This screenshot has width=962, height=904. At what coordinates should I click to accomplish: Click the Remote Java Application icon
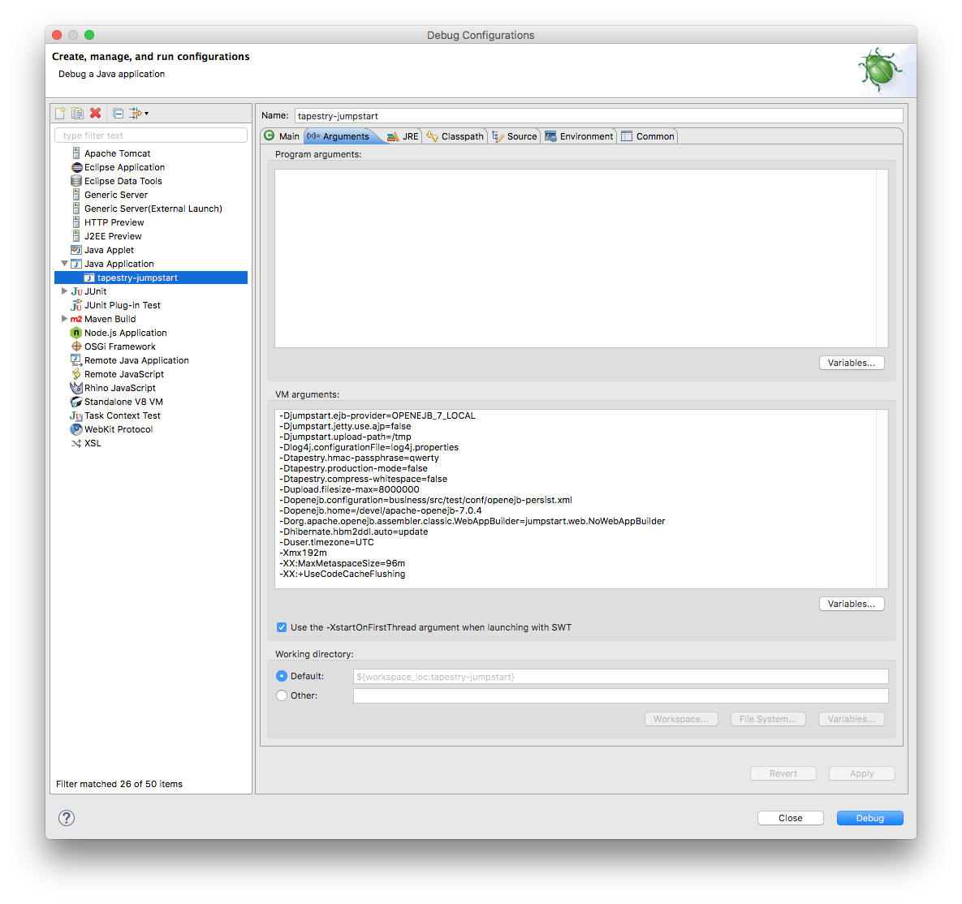click(76, 360)
